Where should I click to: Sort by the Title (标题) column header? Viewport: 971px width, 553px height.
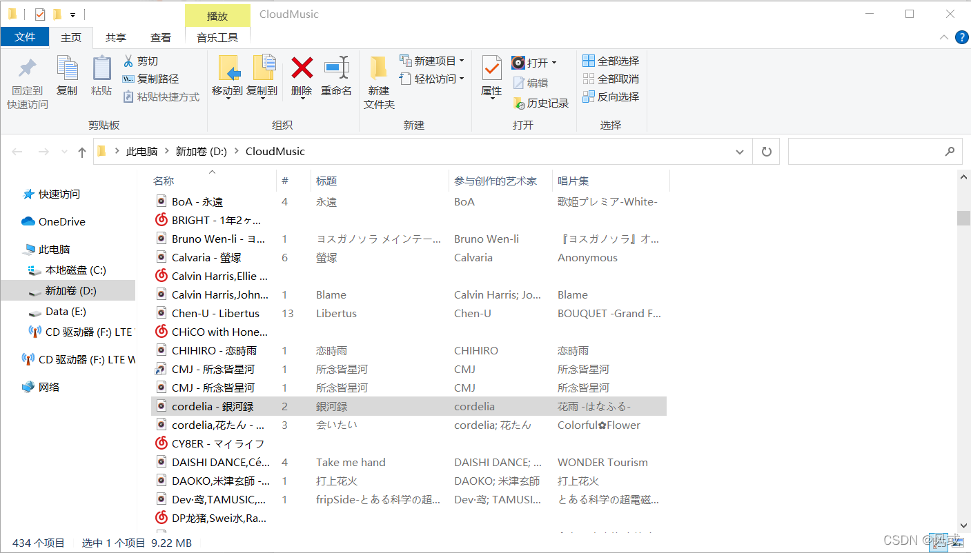[326, 181]
